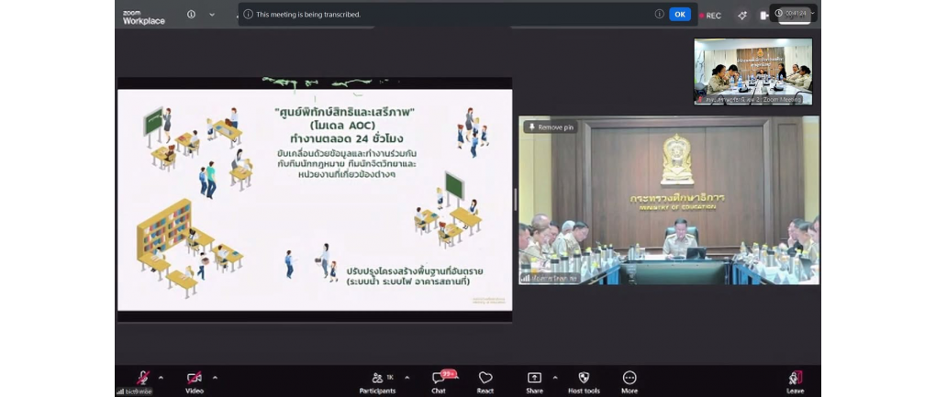936x397 pixels.
Task: Expand video options caret next to Video
Action: [215, 377]
